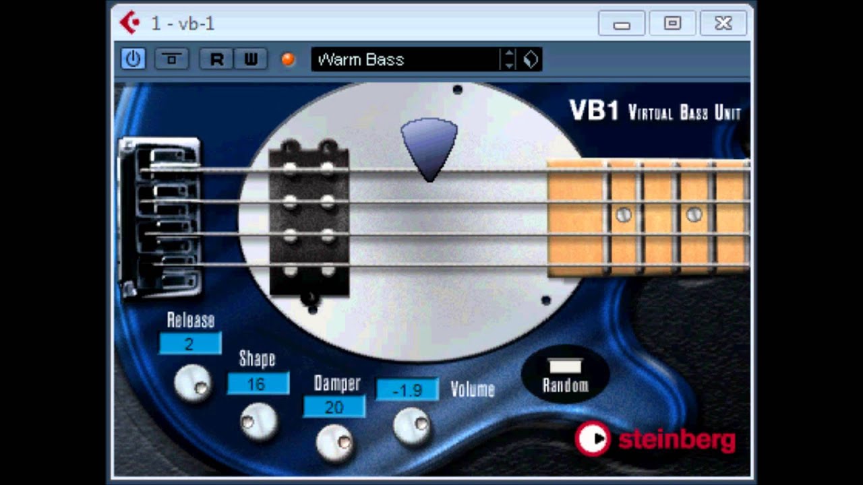
Task: Maximize the vb-1 plugin window
Action: (672, 24)
